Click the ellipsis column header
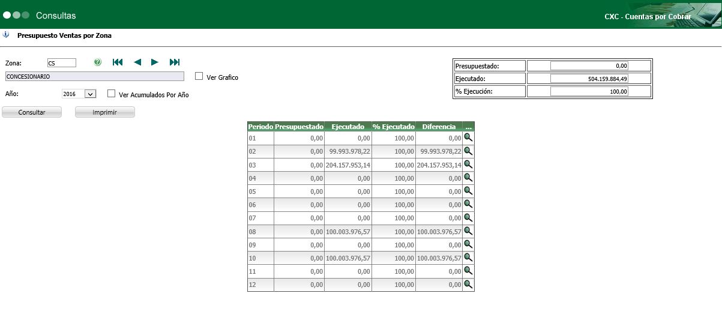The height and width of the screenshot is (320, 722). [469, 127]
